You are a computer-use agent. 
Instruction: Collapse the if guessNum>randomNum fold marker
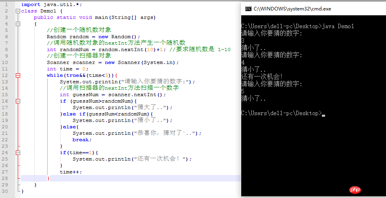tap(17, 101)
